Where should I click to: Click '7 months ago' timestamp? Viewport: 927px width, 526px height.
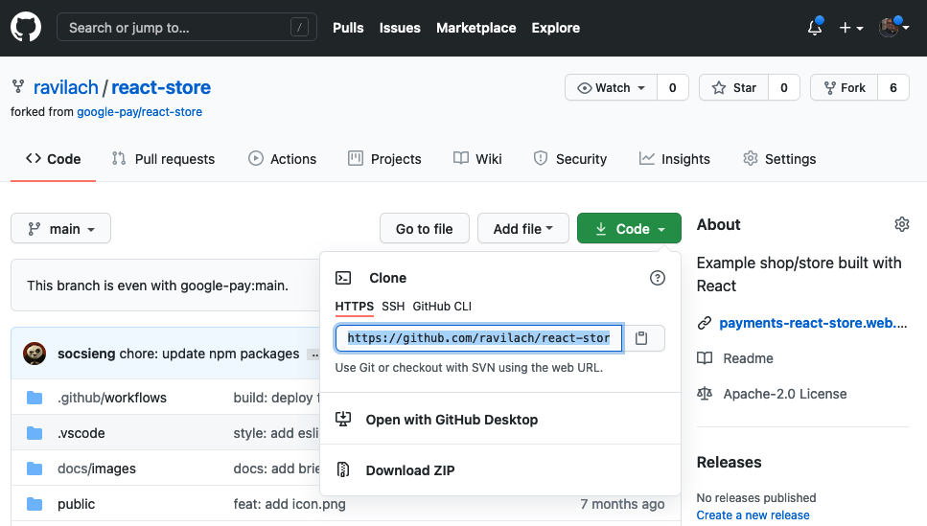point(622,504)
